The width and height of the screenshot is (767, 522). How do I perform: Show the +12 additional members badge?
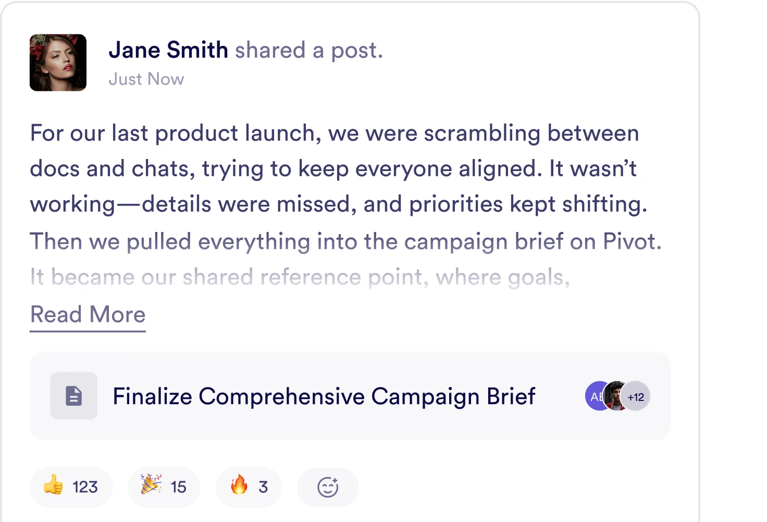pyautogui.click(x=636, y=397)
